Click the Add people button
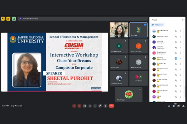Viewport: 187px width, 124px height. pos(157,25)
